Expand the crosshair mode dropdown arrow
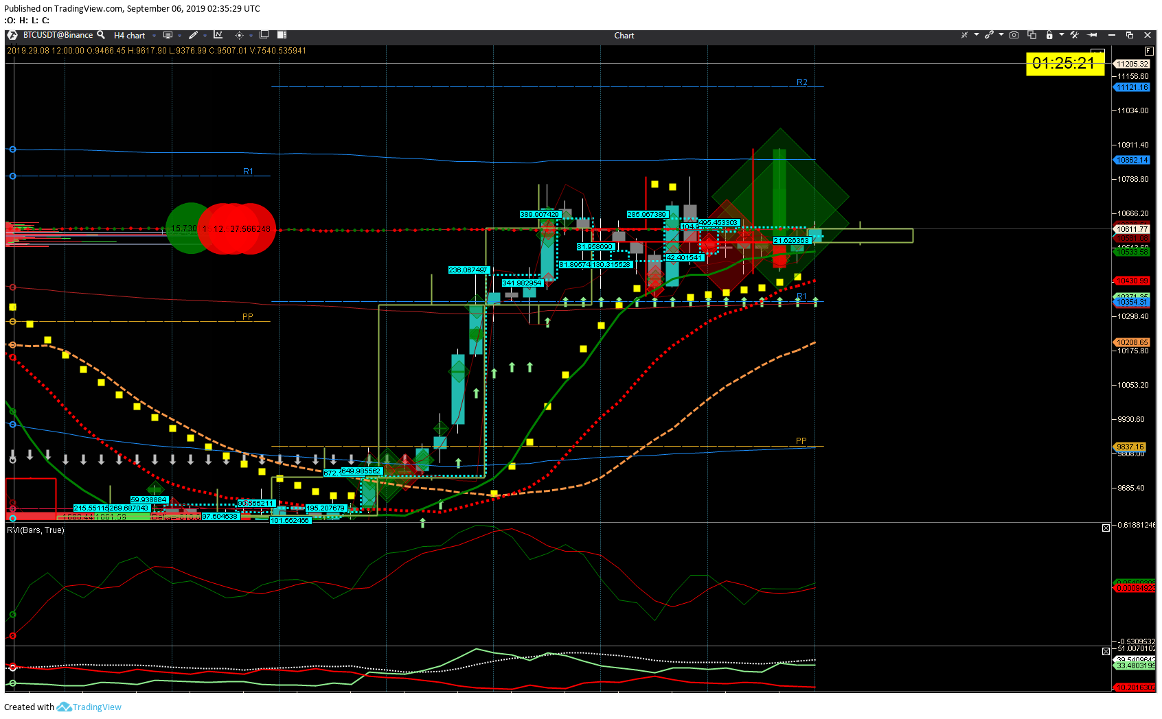 tap(251, 36)
